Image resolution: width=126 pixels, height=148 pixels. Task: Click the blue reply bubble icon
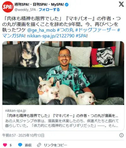pyautogui.click(x=20, y=145)
